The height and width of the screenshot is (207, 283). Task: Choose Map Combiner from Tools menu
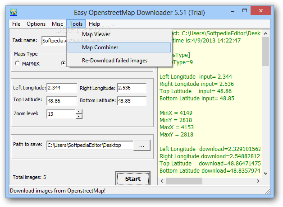(x=119, y=47)
